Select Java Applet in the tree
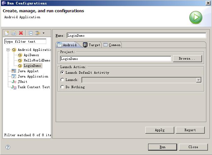The image size is (212, 155). (28, 71)
